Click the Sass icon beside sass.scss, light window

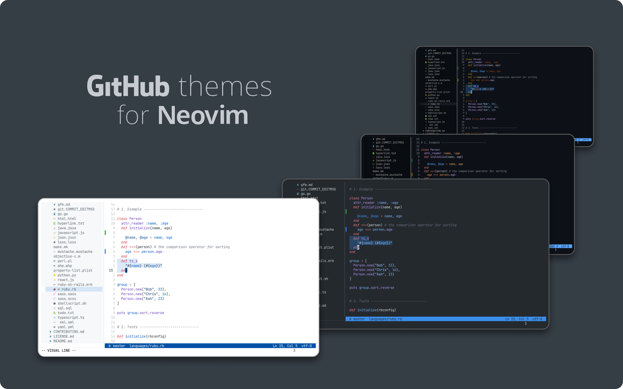click(55, 299)
